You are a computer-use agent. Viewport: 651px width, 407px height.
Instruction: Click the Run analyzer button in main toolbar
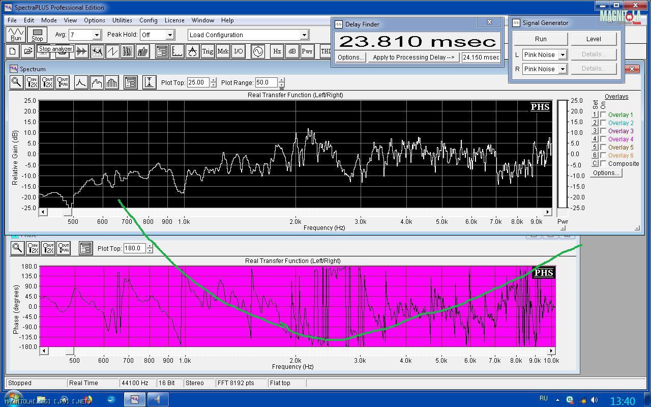coord(16,35)
